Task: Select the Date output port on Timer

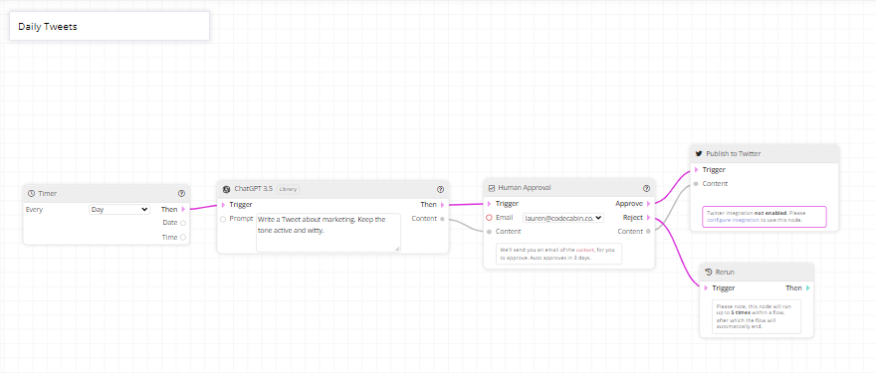Action: pos(183,223)
